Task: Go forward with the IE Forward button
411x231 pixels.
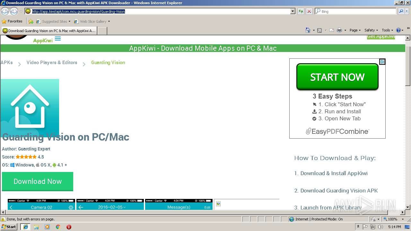Action: (14, 11)
